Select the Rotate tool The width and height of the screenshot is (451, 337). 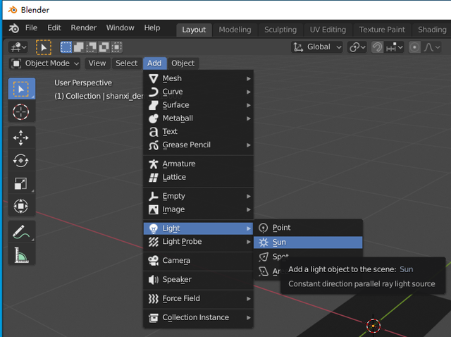pyautogui.click(x=22, y=160)
